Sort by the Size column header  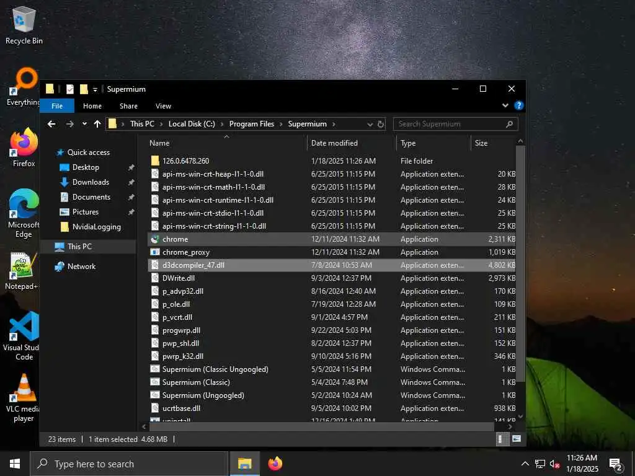(493, 143)
